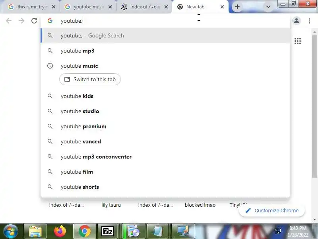The image size is (318, 239).
Task: Open the first 'Index of /~da...' shortcut
Action: [66, 205]
